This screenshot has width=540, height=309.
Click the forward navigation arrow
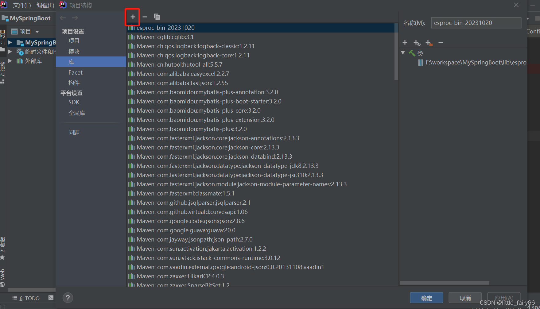(75, 17)
